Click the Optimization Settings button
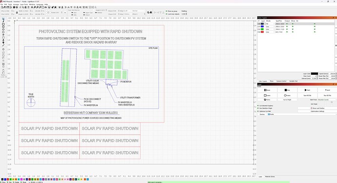This screenshot has height=183, width=337. [x=317, y=111]
